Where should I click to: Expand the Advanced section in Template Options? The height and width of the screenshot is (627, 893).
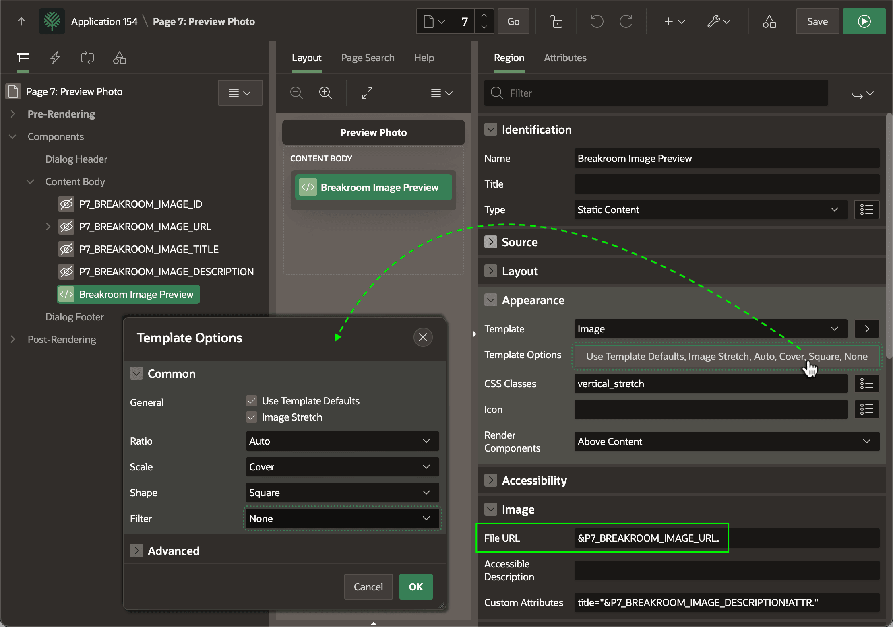pyautogui.click(x=136, y=551)
